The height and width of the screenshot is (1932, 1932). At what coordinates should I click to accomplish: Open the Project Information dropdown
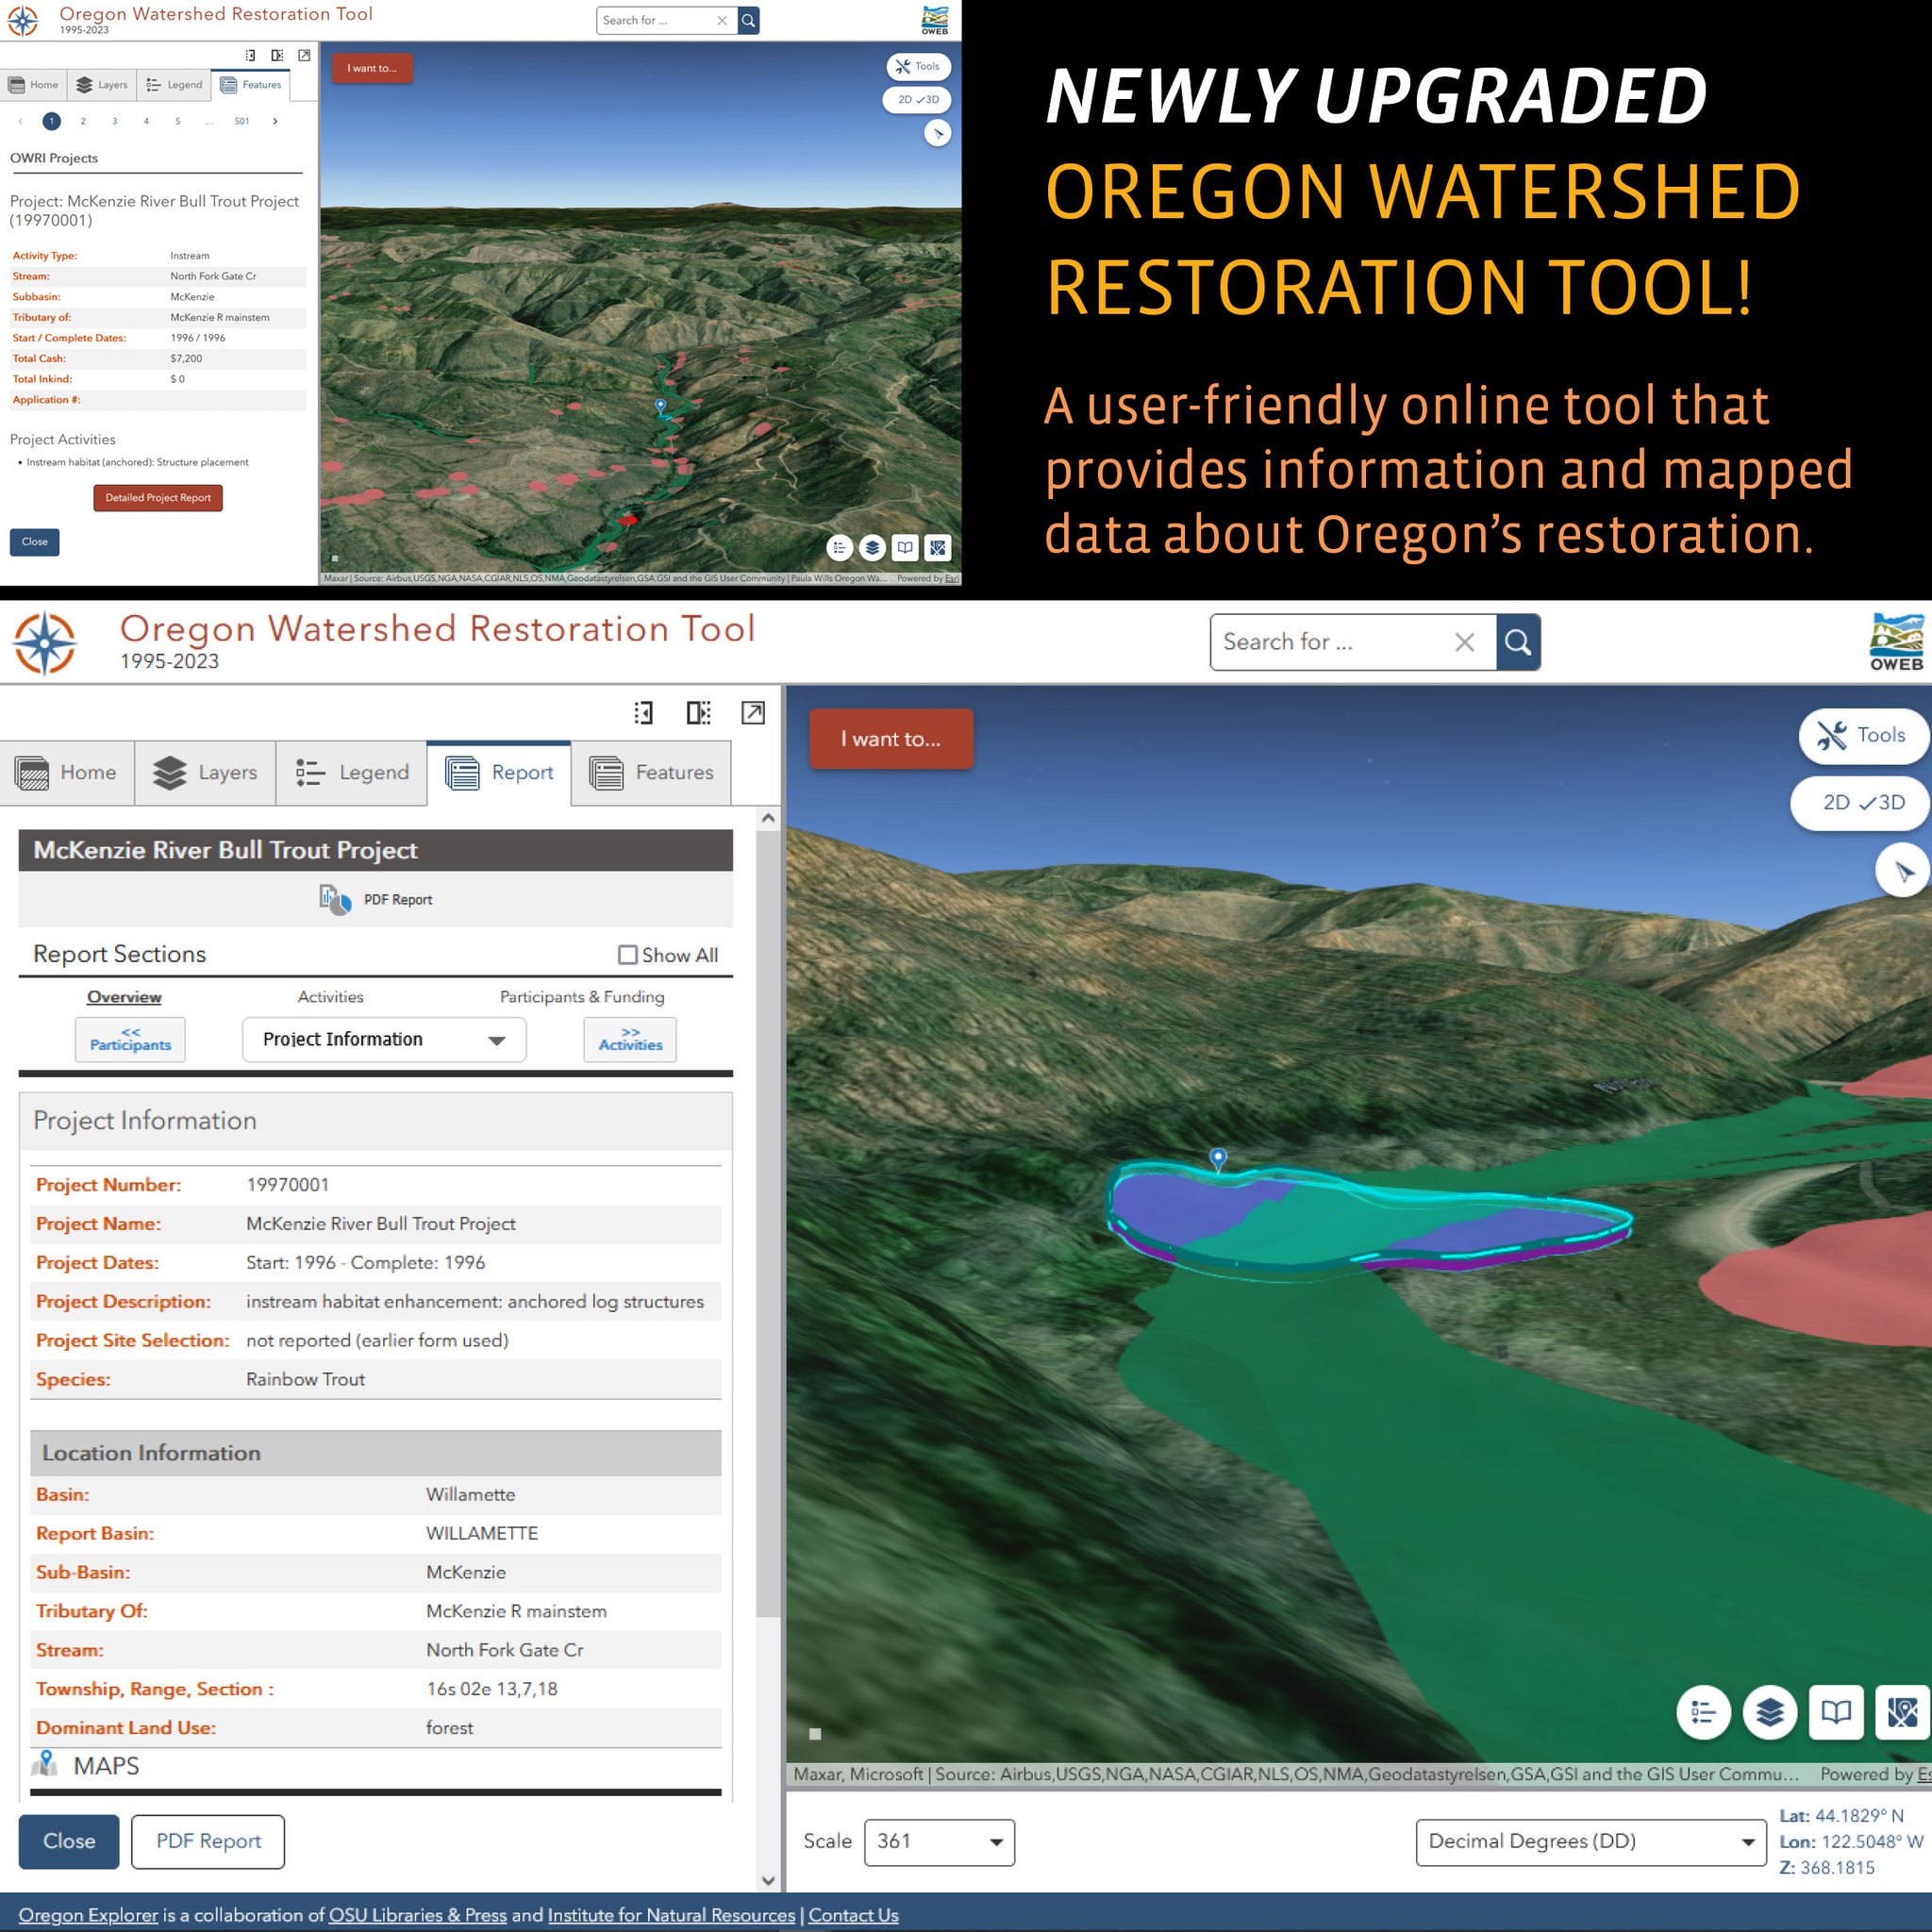384,1040
